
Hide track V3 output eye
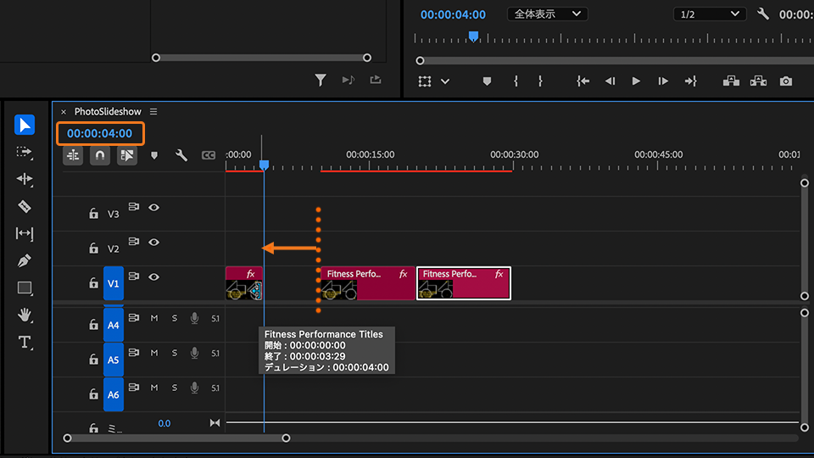click(153, 207)
